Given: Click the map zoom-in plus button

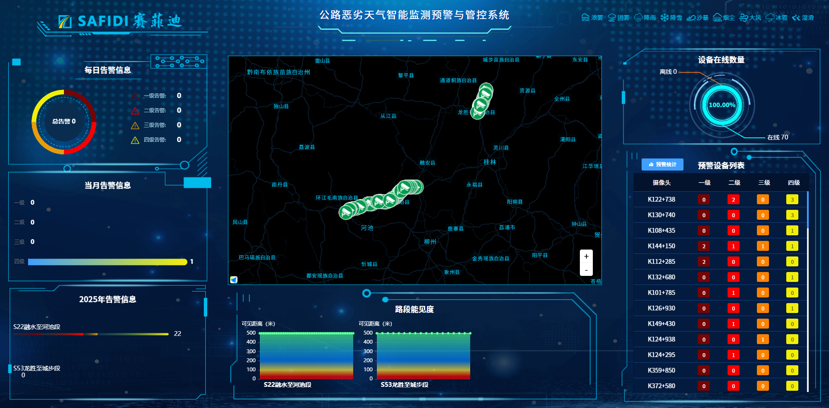Looking at the screenshot, I should (586, 256).
